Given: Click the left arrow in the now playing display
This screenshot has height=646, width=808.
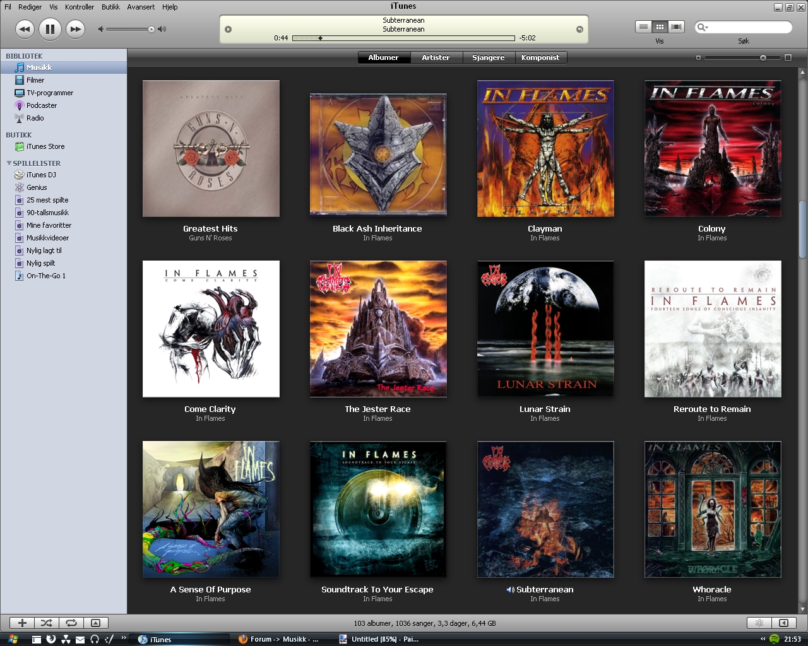Looking at the screenshot, I should (x=229, y=29).
